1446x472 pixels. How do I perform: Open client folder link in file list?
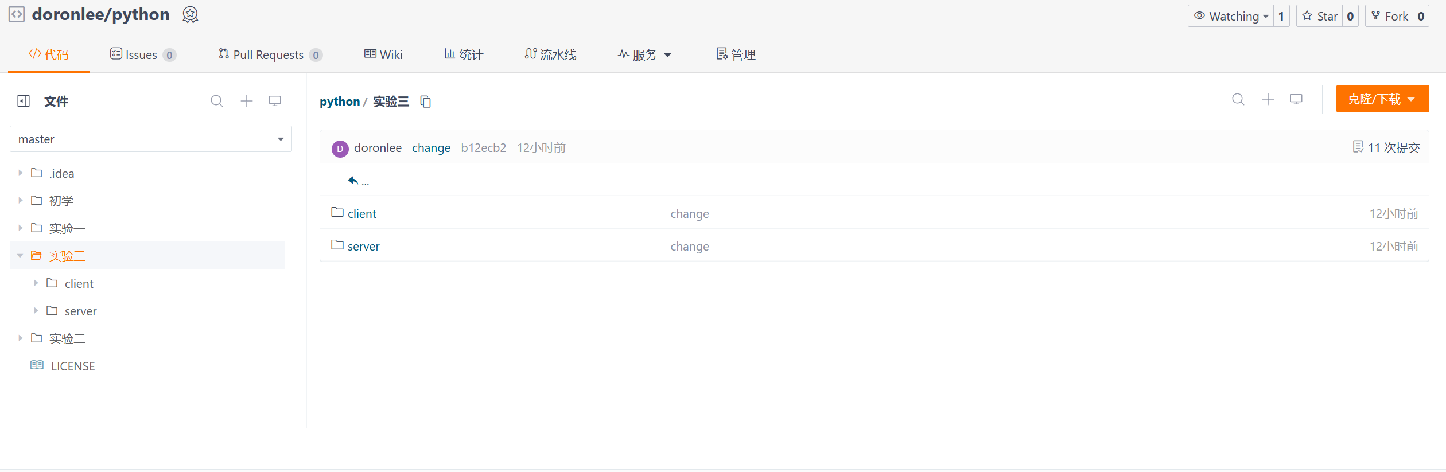coord(362,213)
